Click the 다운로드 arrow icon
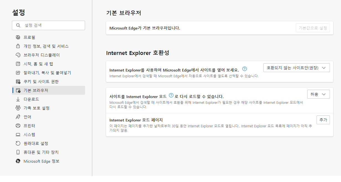This screenshot has width=341, height=182. (x=18, y=99)
